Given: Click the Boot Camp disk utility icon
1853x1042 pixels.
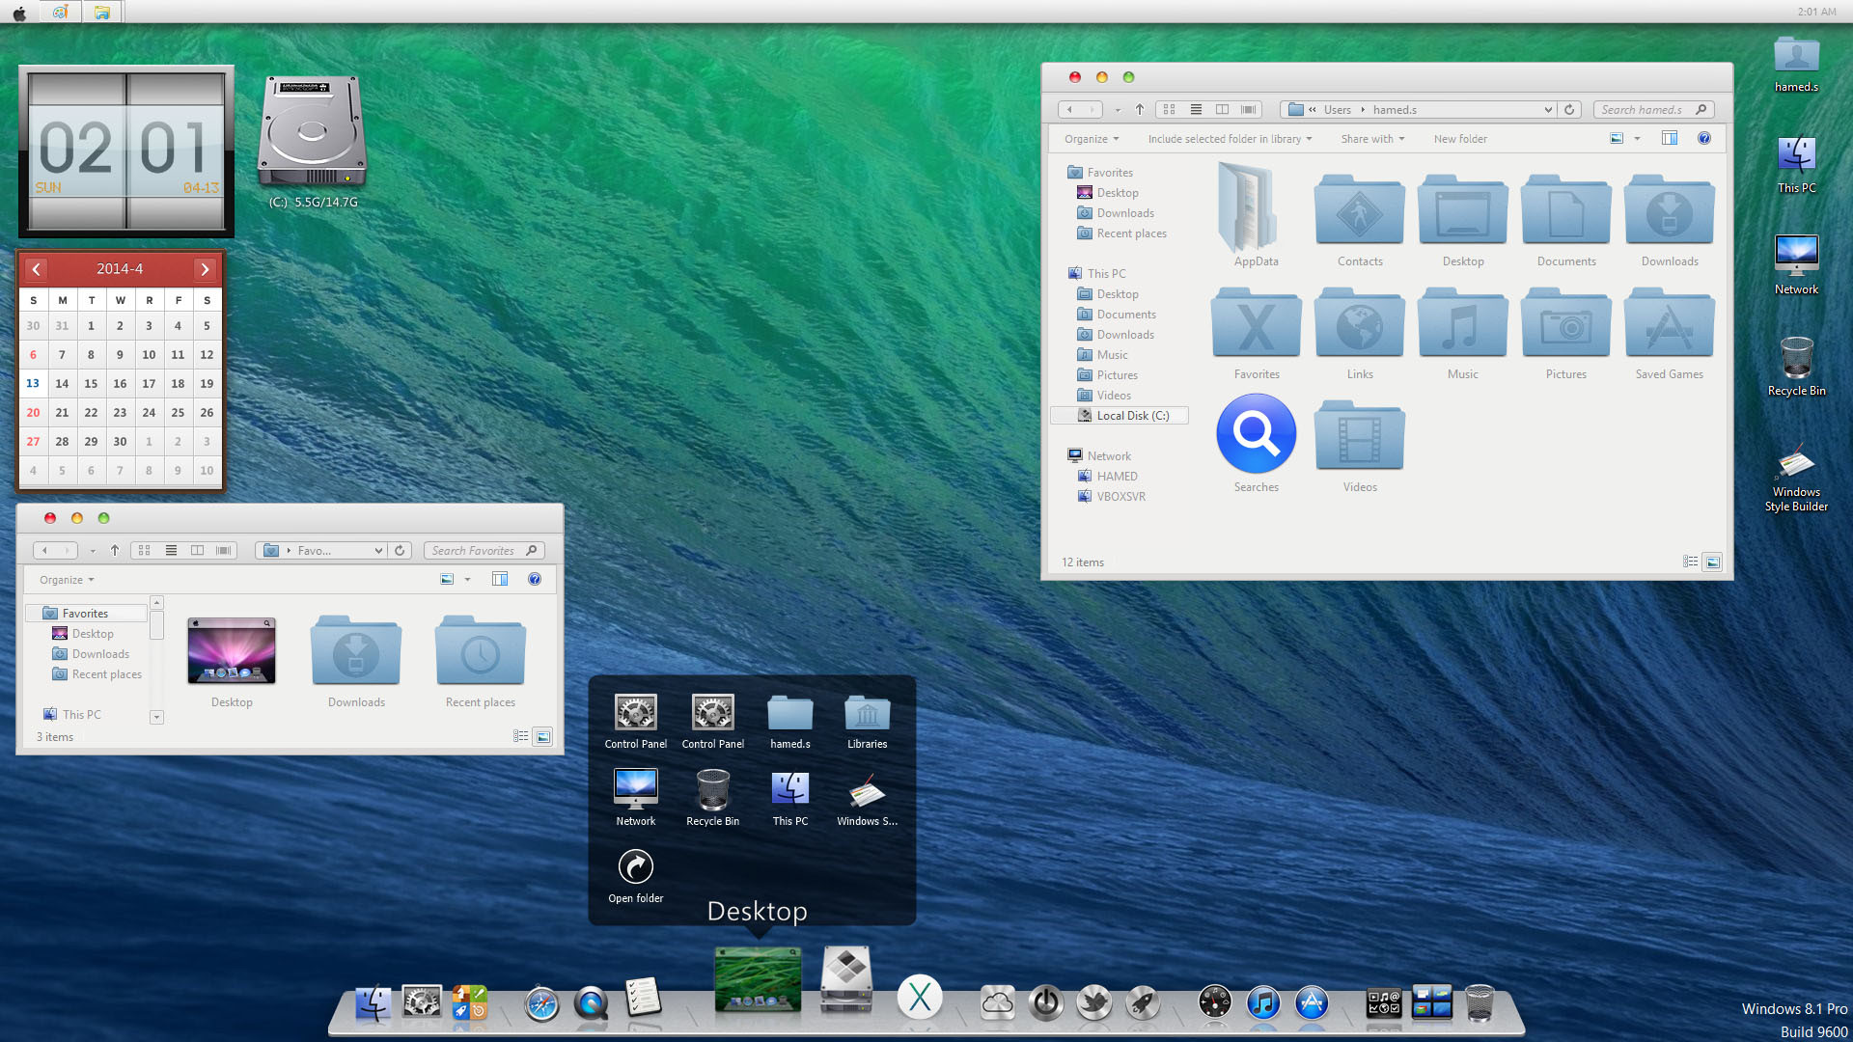Looking at the screenshot, I should (845, 979).
